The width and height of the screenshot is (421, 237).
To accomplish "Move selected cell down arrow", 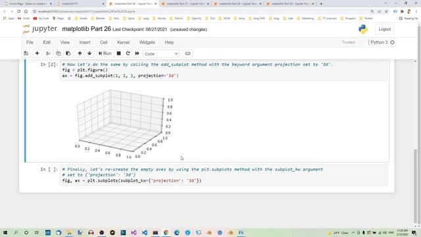I will click(89, 53).
